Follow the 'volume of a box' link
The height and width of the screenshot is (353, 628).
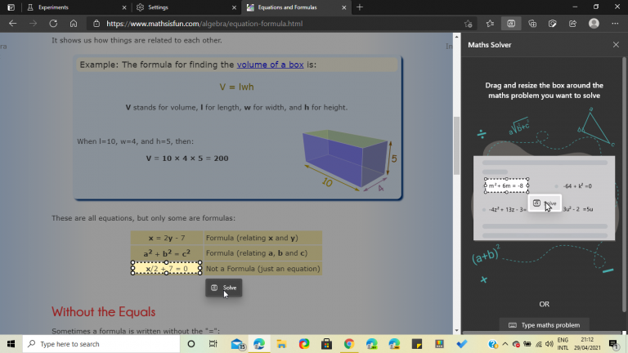point(271,65)
